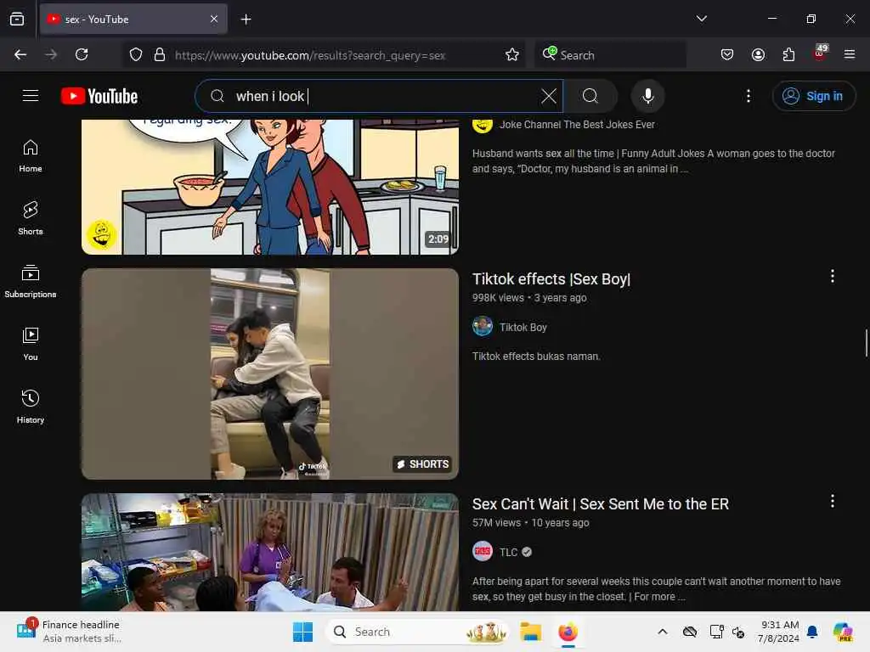Viewport: 870px width, 652px height.
Task: Open the notification bell
Action: [812, 632]
